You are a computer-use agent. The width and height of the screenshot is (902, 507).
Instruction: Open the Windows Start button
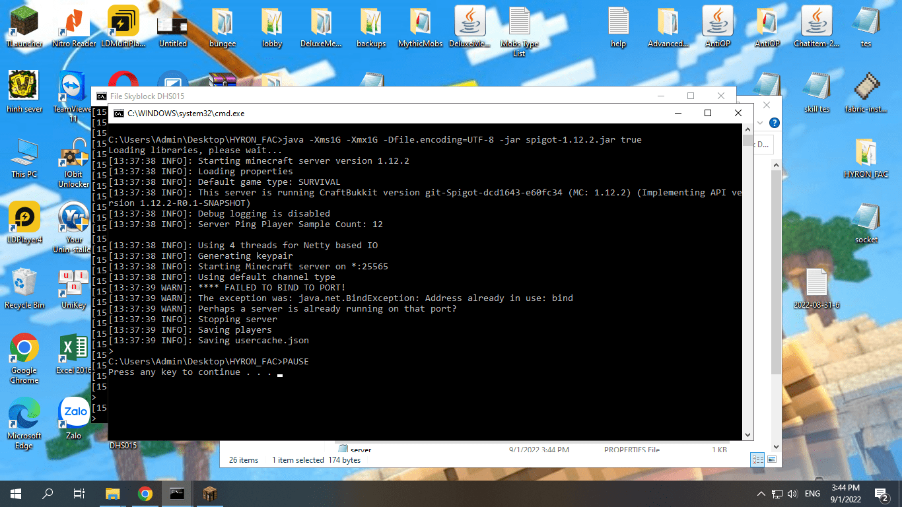click(x=16, y=493)
